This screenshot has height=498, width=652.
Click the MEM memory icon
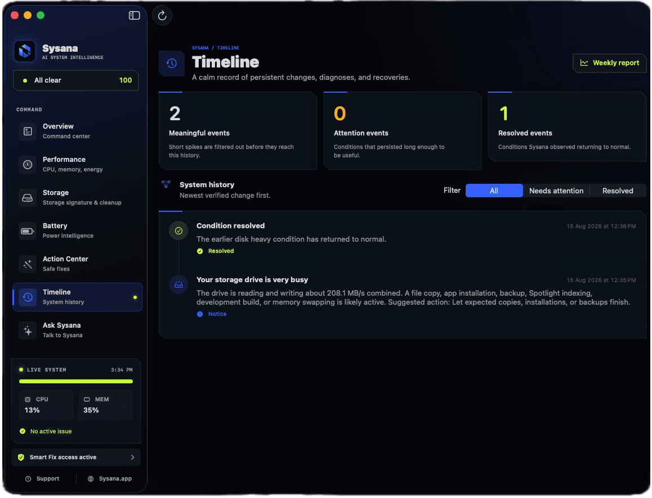pos(87,399)
